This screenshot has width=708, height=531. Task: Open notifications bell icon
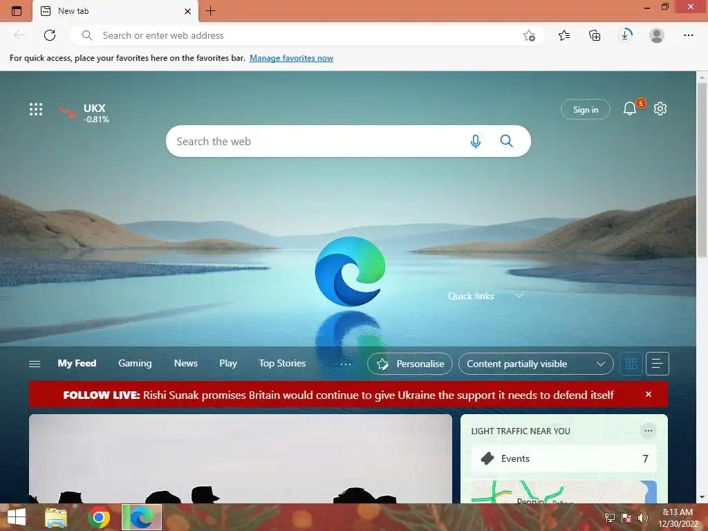(631, 109)
